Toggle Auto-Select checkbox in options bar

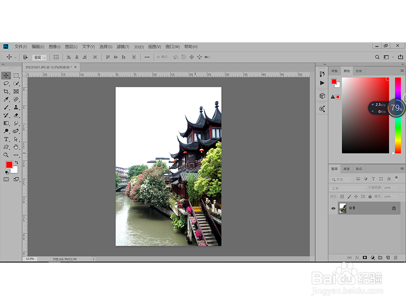click(x=25, y=57)
